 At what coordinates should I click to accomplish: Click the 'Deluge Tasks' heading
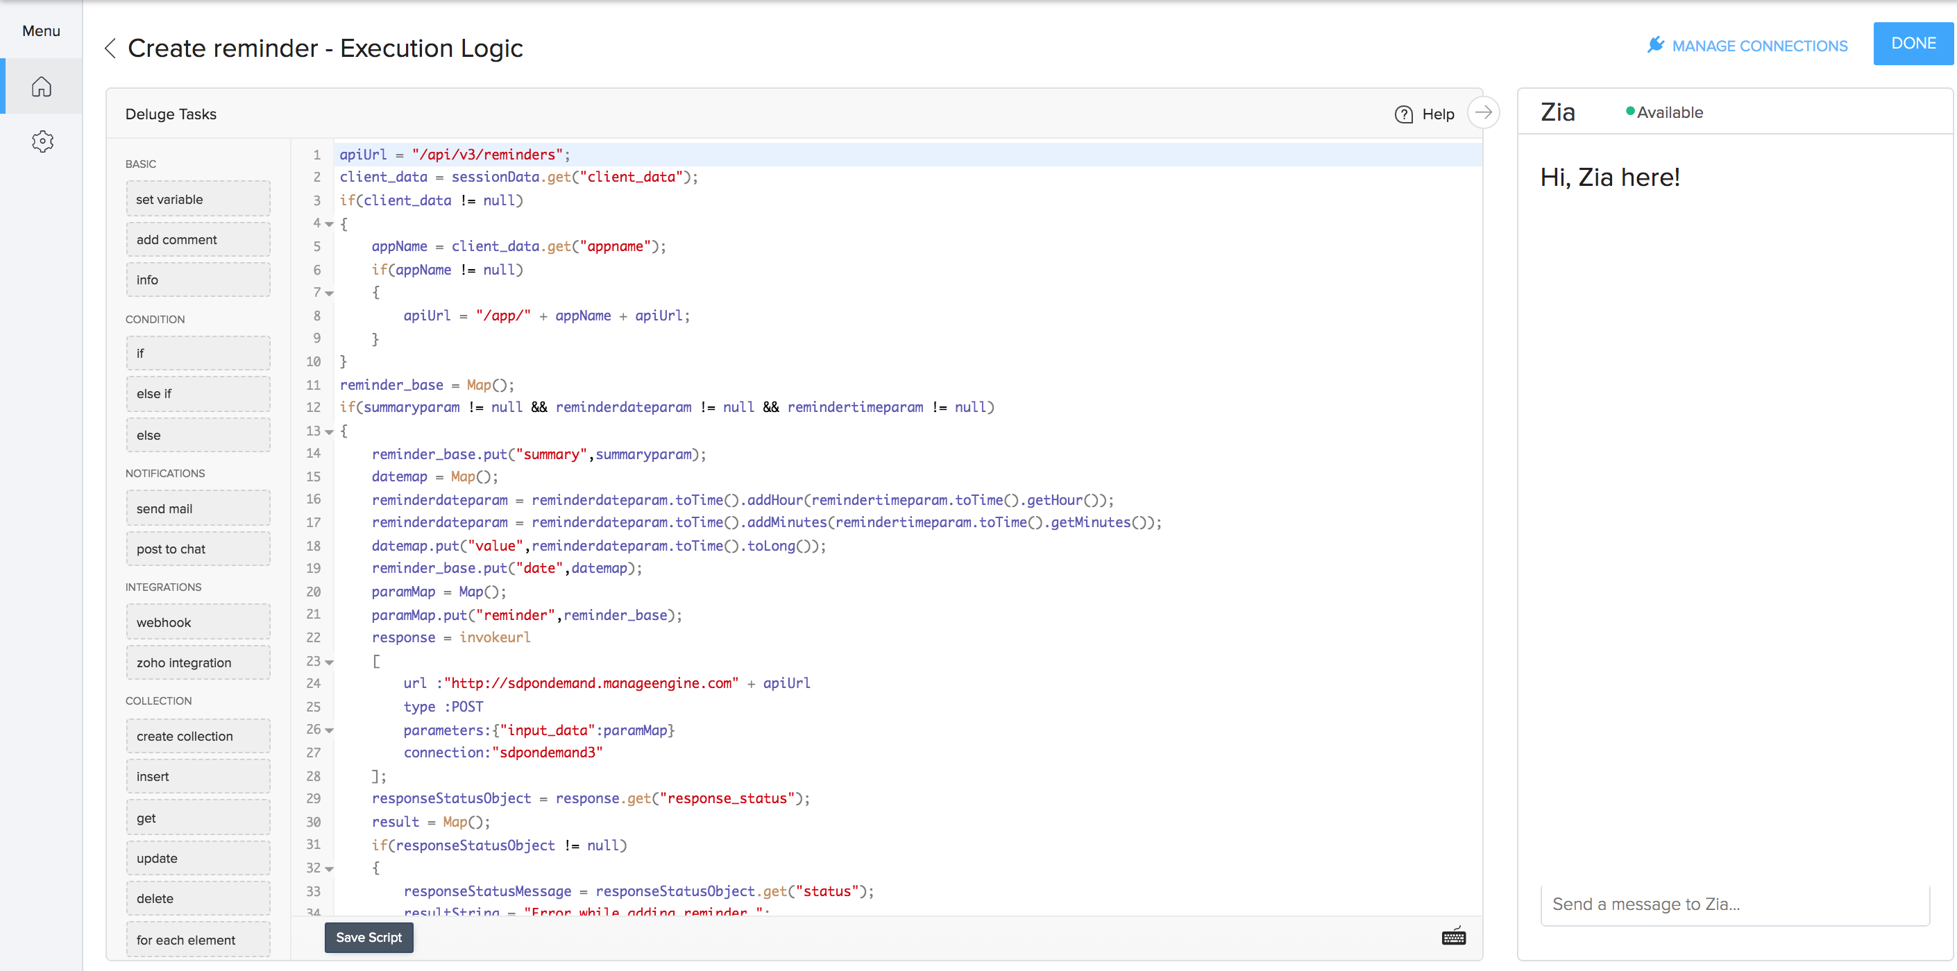171,114
